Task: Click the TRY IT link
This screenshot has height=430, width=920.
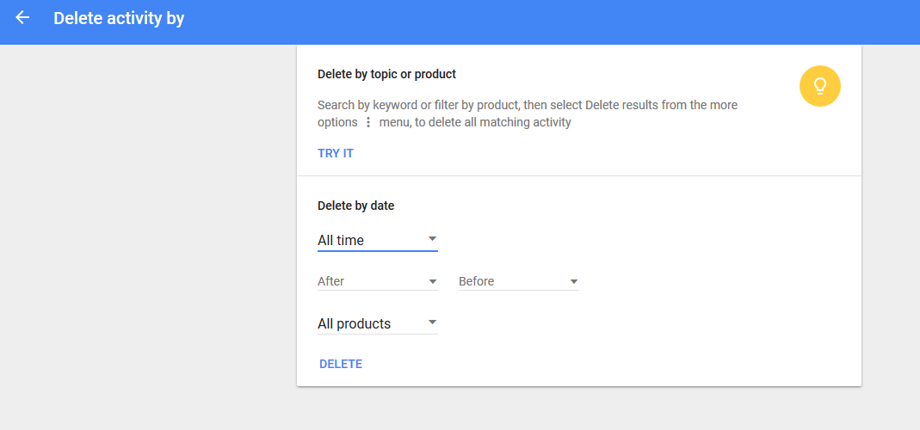Action: pos(336,154)
